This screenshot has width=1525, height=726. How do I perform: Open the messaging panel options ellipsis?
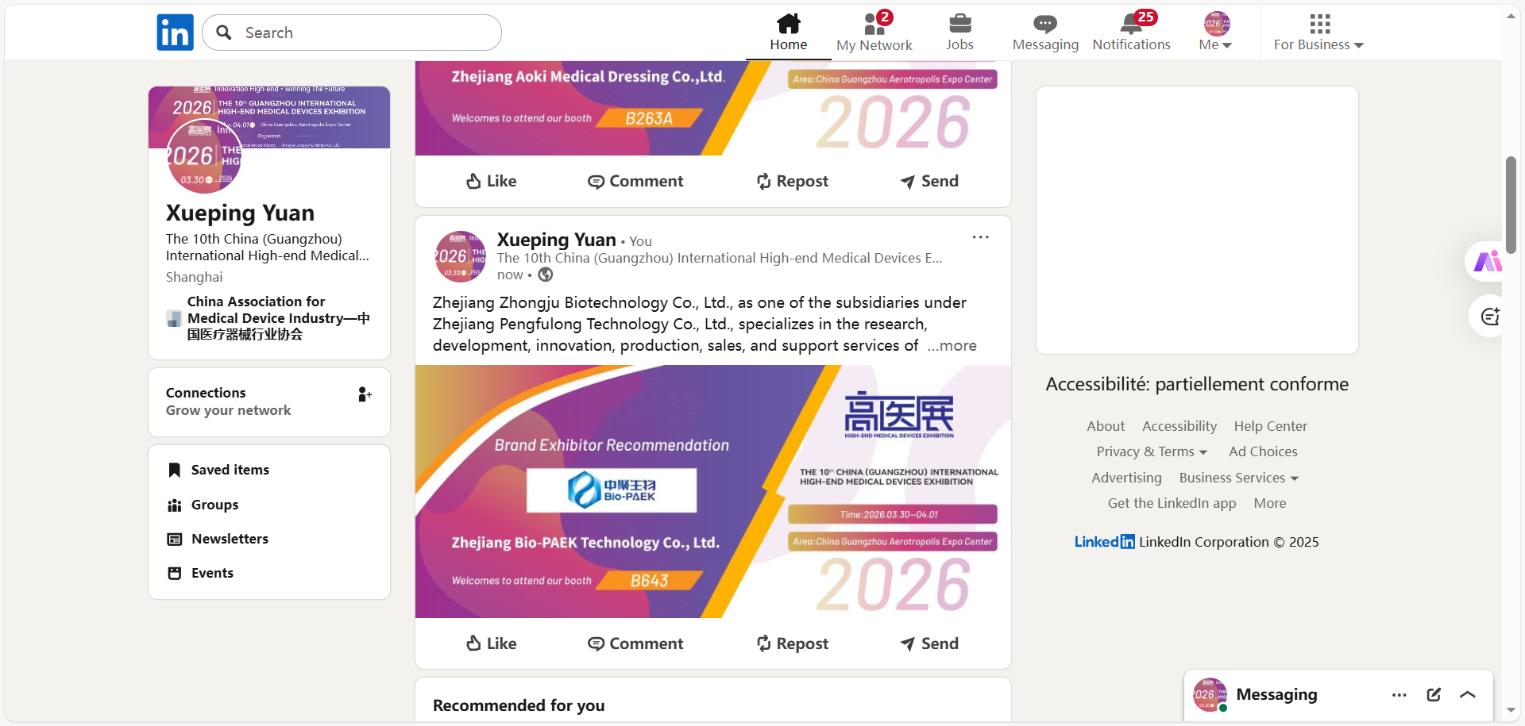(1400, 695)
